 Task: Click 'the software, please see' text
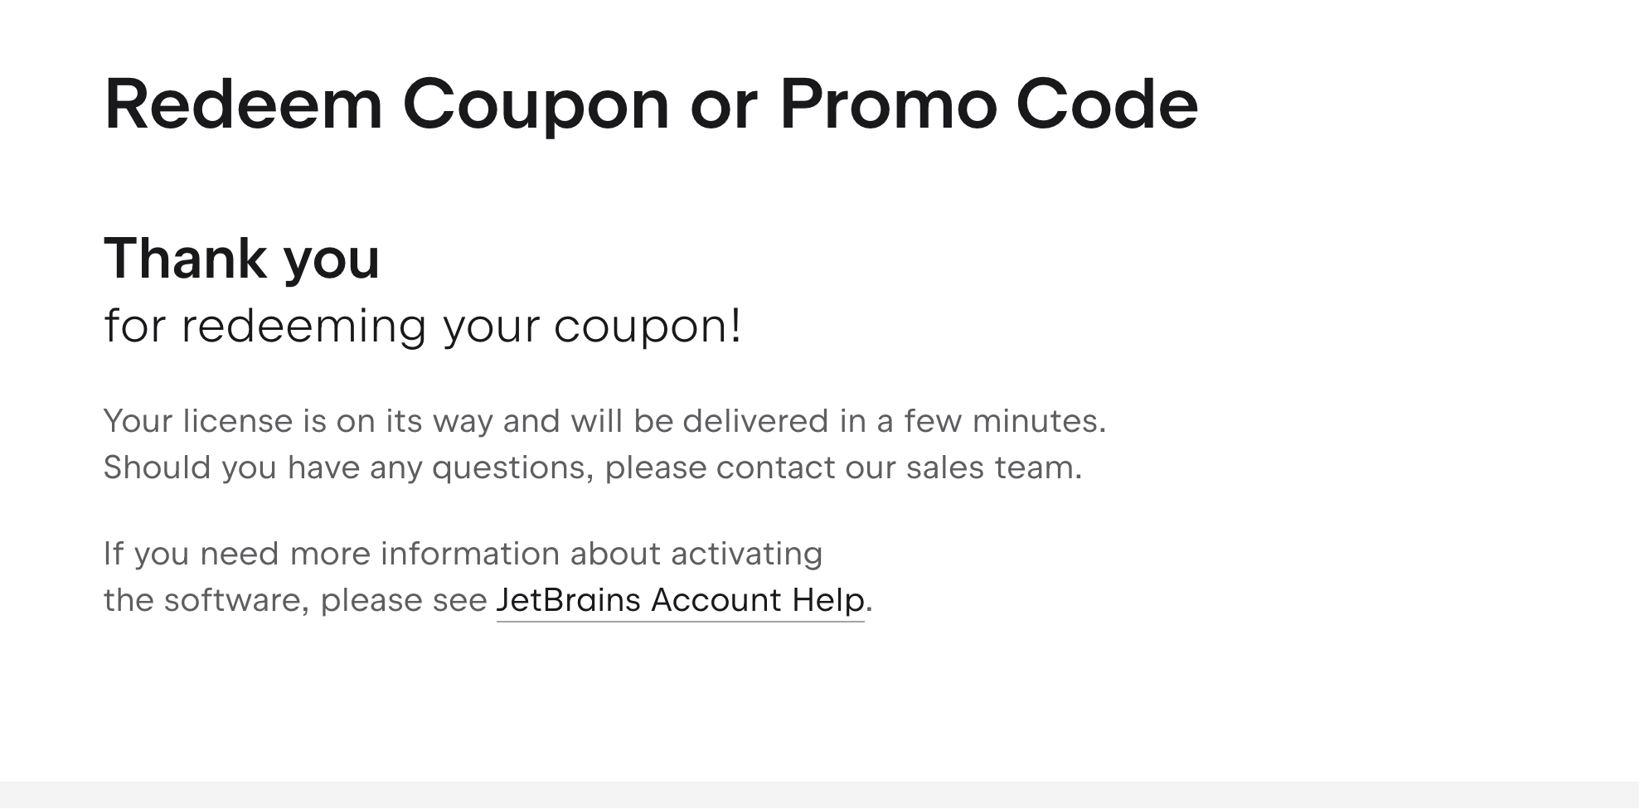pos(295,600)
